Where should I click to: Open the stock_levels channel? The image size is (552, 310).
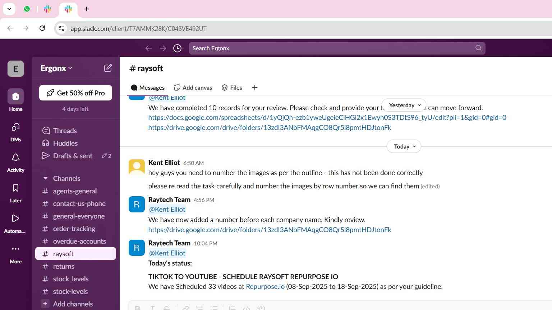pos(75,279)
